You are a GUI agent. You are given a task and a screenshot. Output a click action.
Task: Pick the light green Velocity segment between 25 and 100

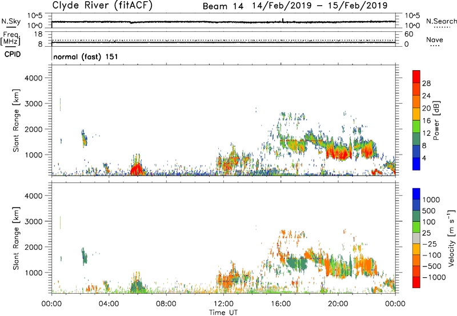[x=416, y=227]
